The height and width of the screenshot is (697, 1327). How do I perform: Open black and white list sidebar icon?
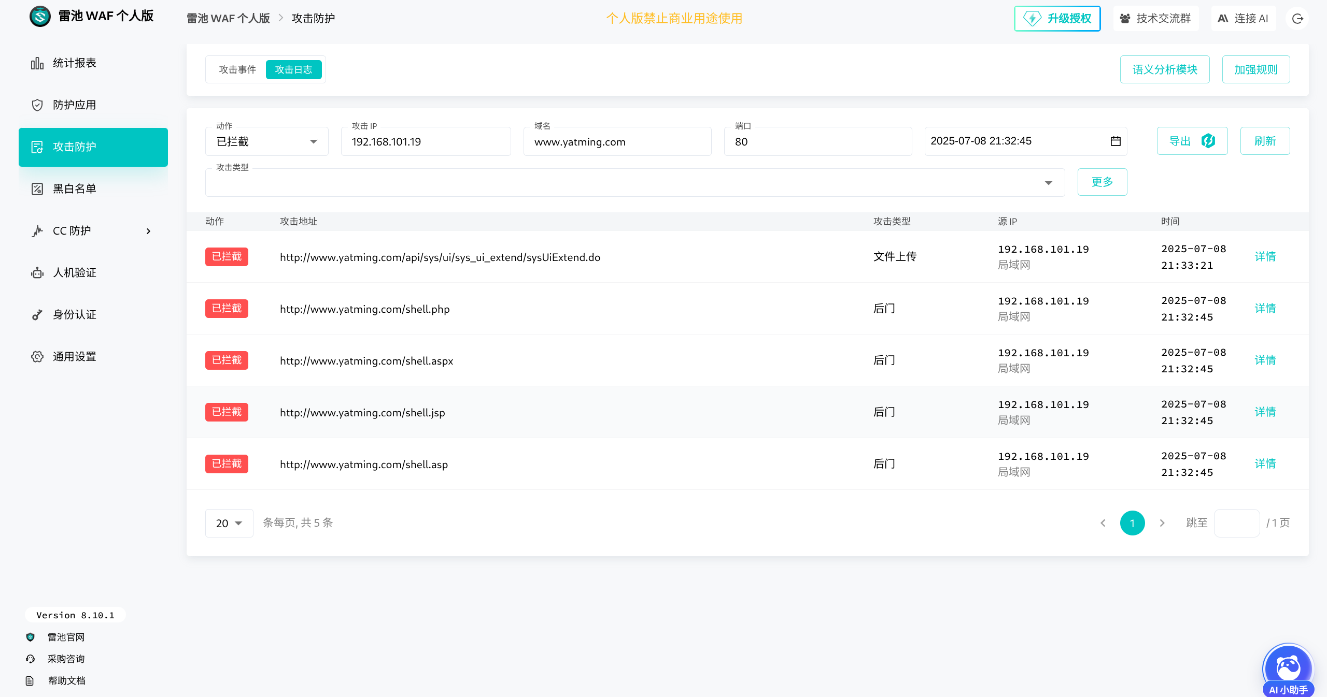click(x=37, y=189)
